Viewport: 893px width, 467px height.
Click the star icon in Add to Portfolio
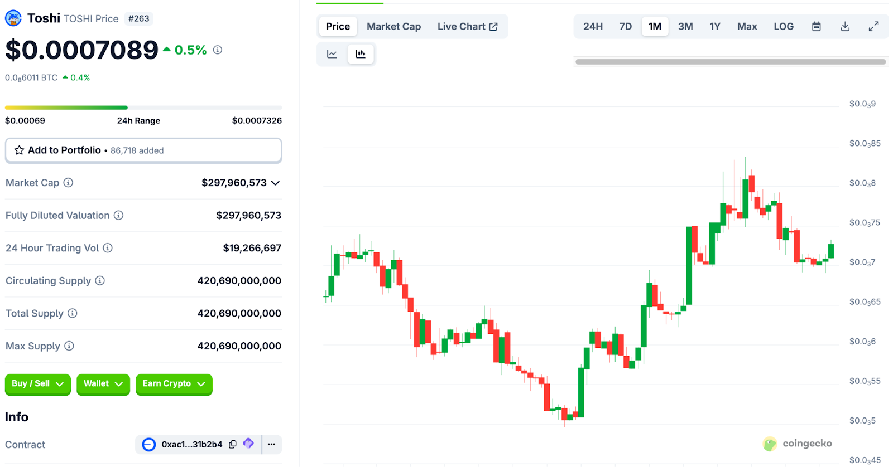click(20, 150)
